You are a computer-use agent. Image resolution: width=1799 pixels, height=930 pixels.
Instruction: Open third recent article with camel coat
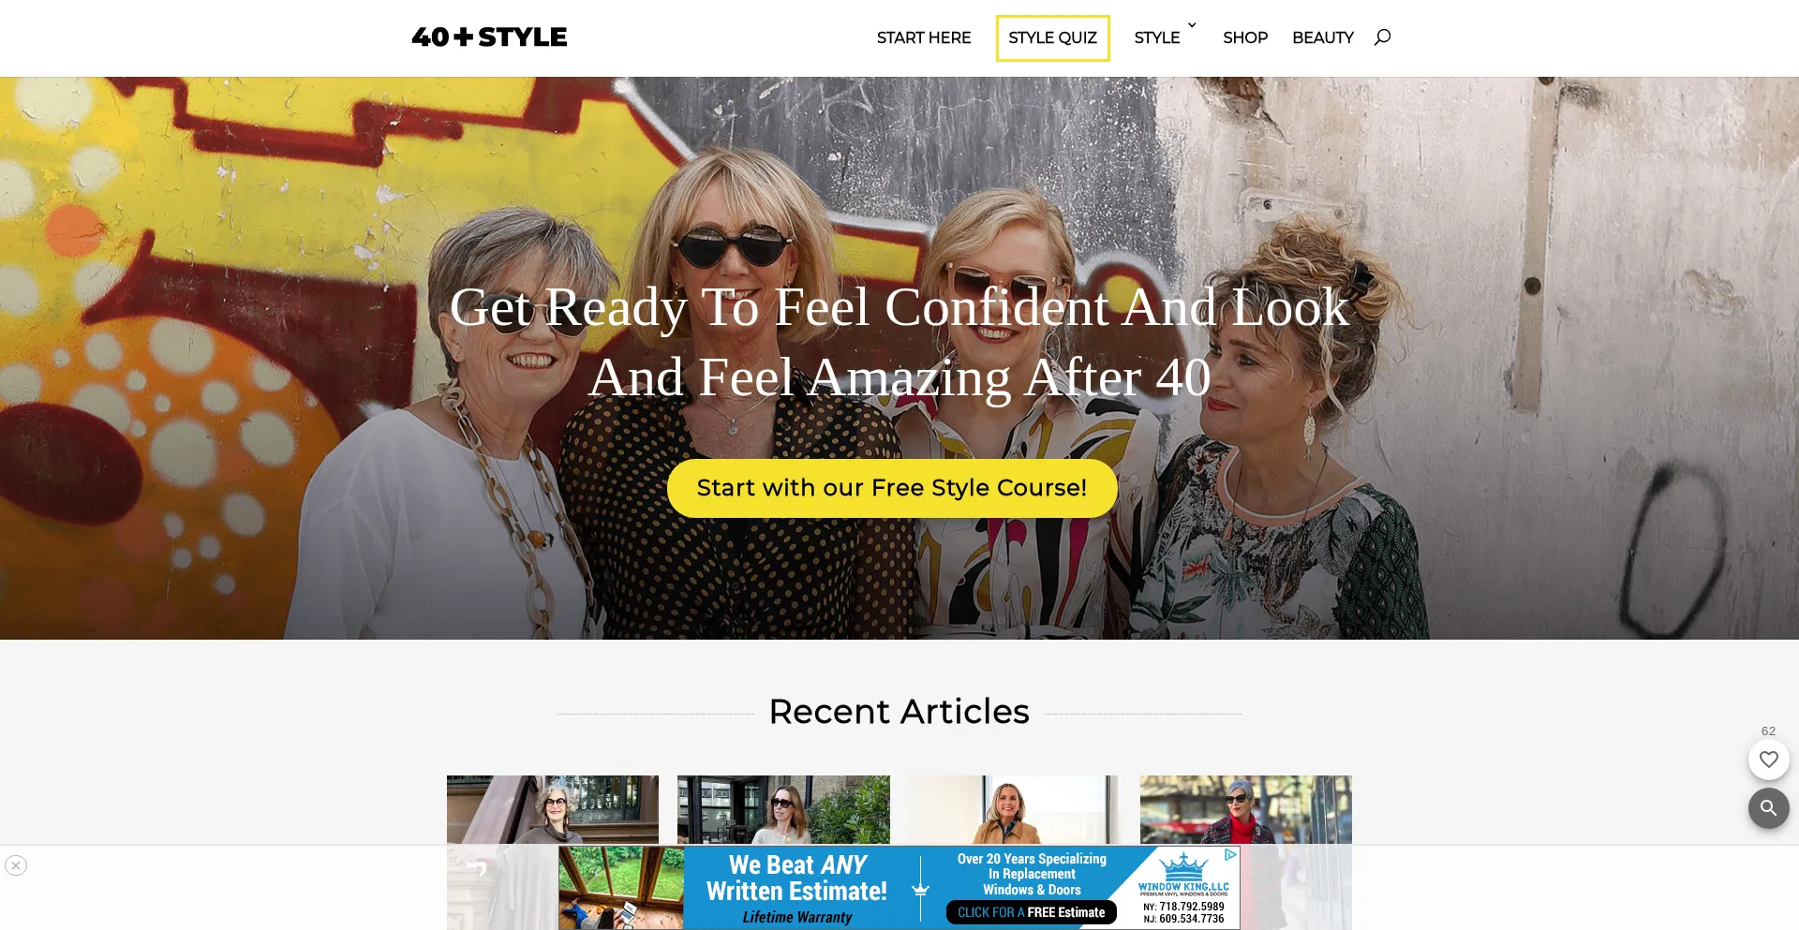point(1014,809)
